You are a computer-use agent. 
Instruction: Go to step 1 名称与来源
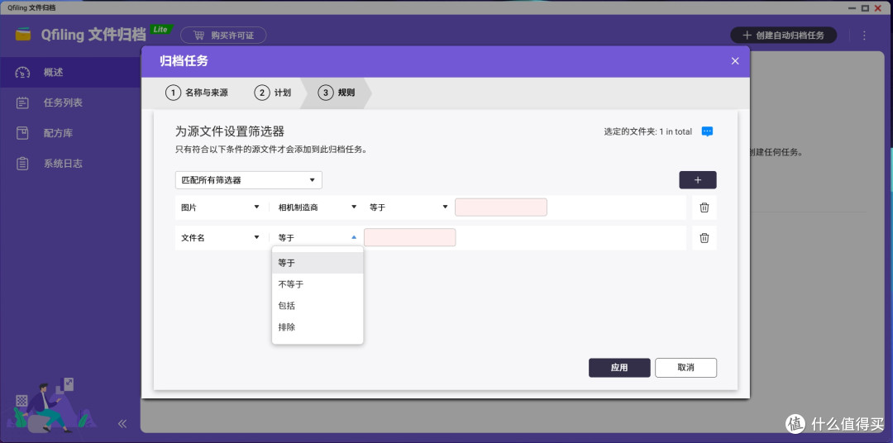pos(197,93)
